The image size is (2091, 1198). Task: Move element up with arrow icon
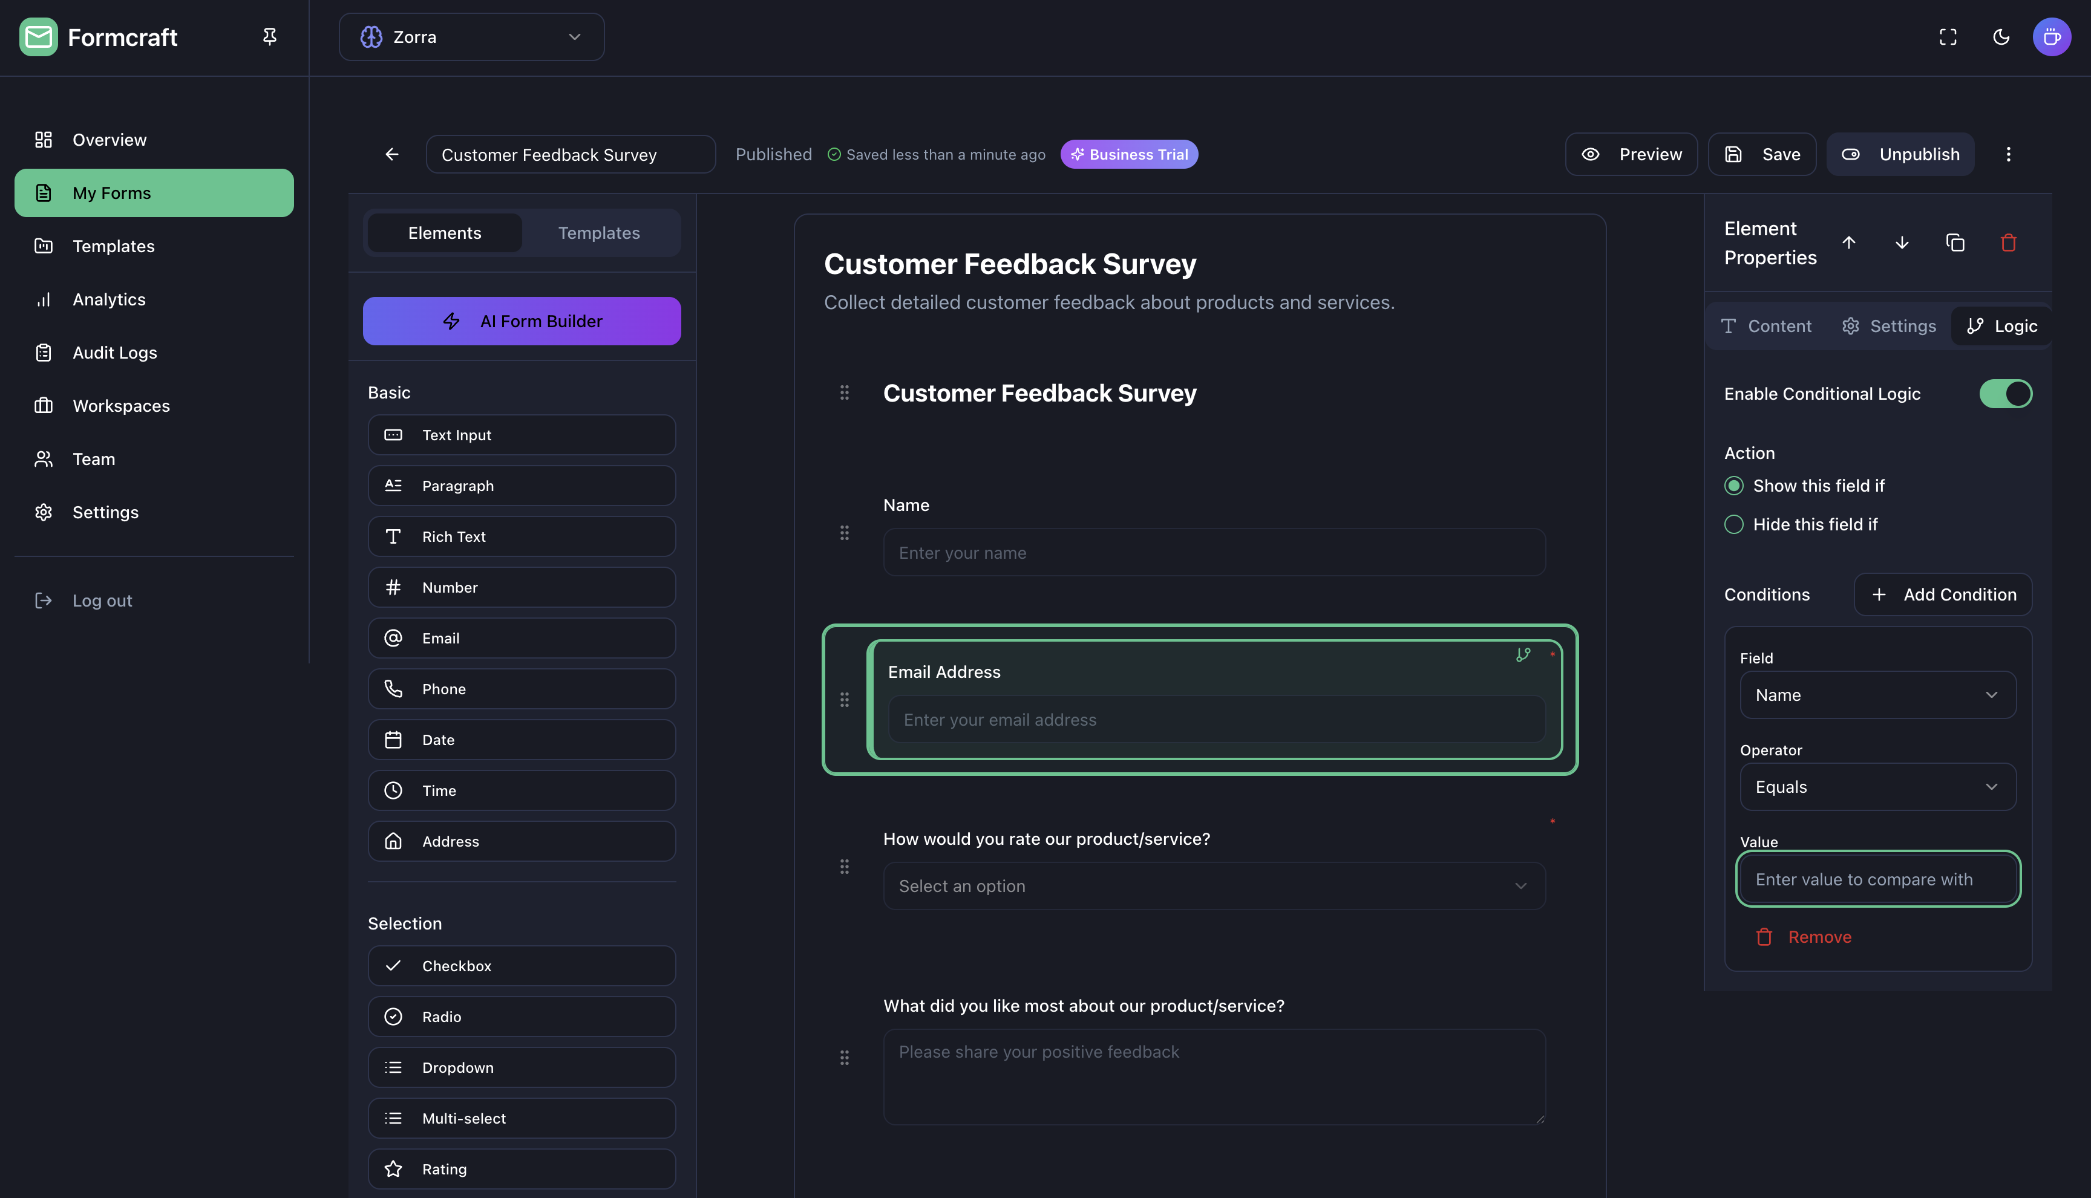click(1849, 243)
